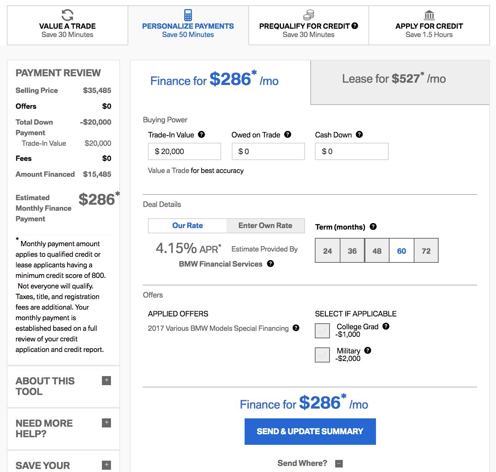
Task: Check the College Grad -$1,000 checkbox
Action: [322, 331]
